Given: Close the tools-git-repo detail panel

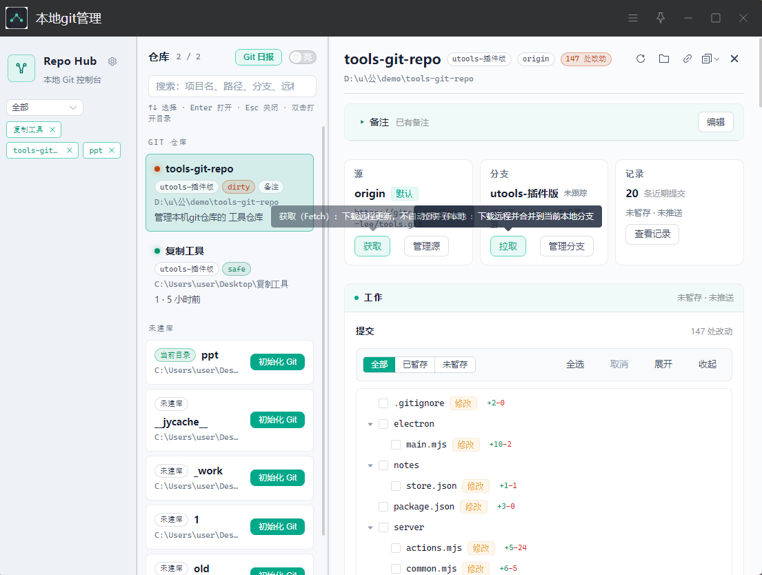Looking at the screenshot, I should (734, 59).
